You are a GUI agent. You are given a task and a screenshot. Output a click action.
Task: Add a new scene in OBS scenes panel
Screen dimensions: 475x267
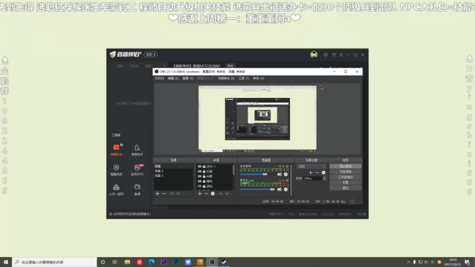point(157,193)
